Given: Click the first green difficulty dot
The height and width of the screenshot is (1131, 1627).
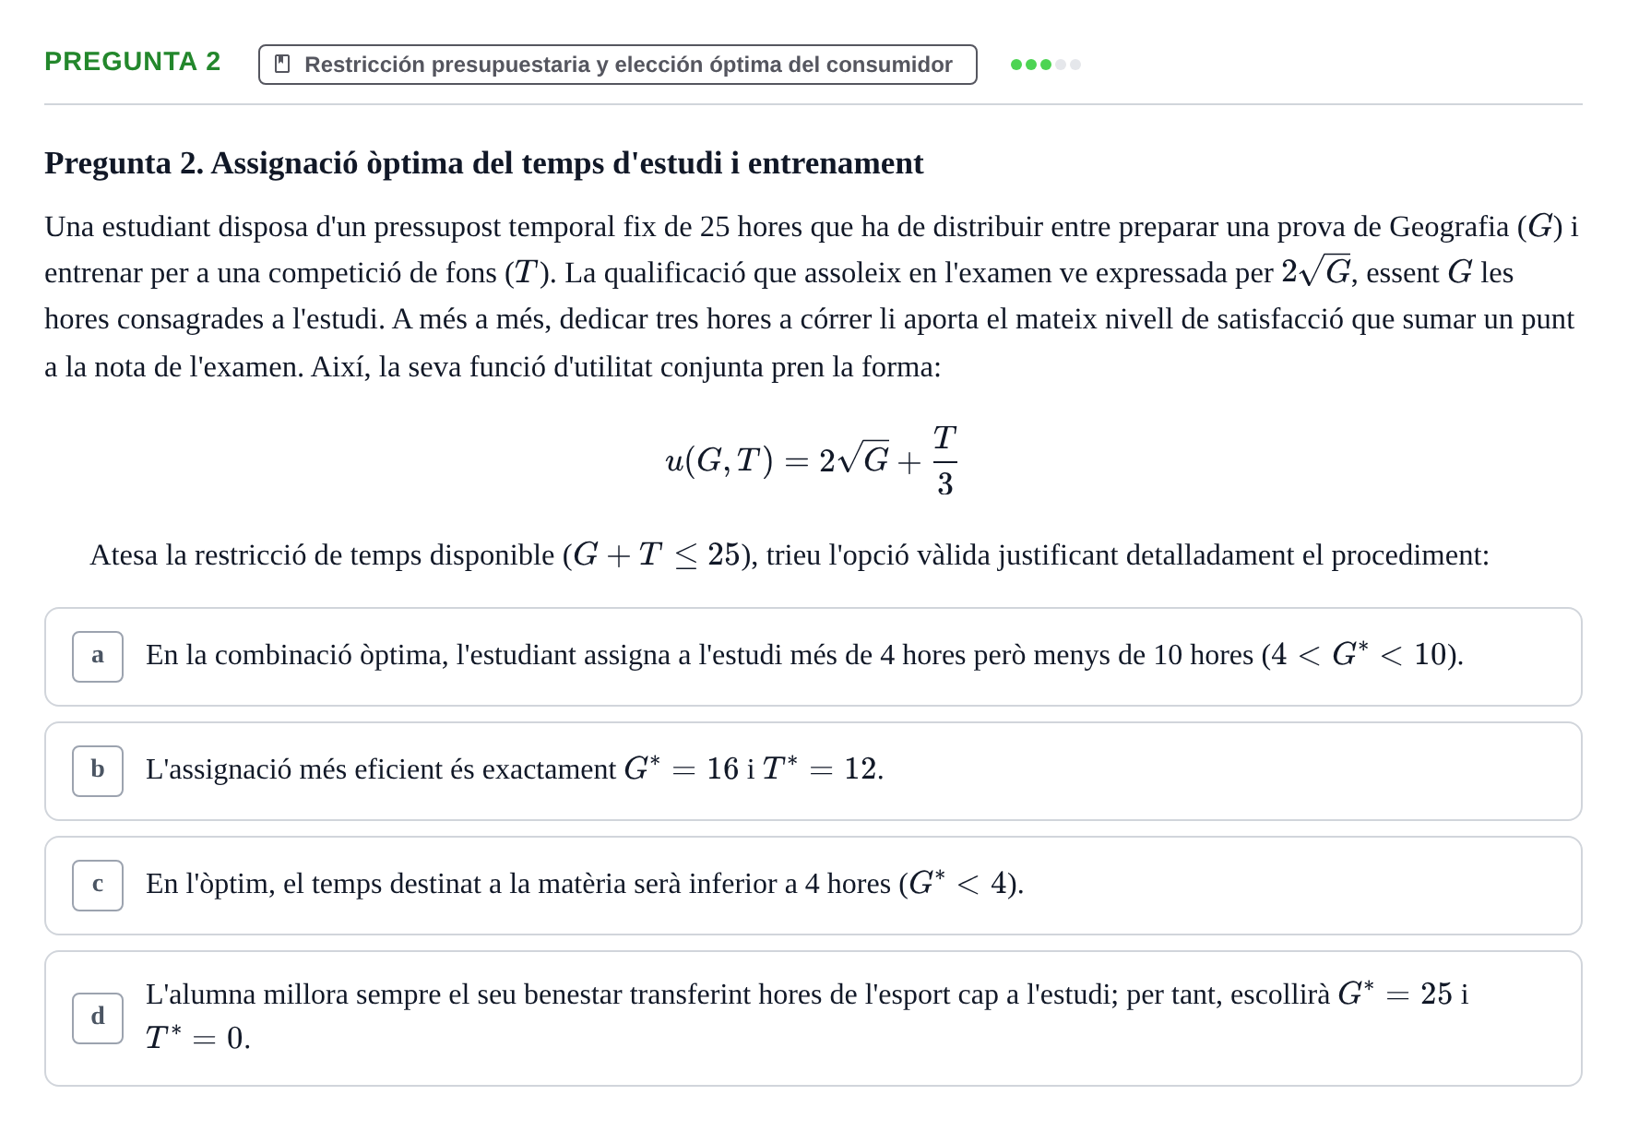Looking at the screenshot, I should tap(1016, 65).
